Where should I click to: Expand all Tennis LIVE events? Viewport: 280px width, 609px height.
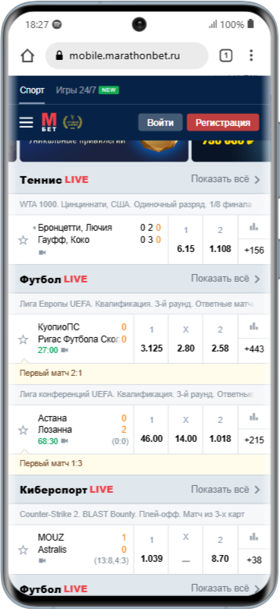pos(225,179)
